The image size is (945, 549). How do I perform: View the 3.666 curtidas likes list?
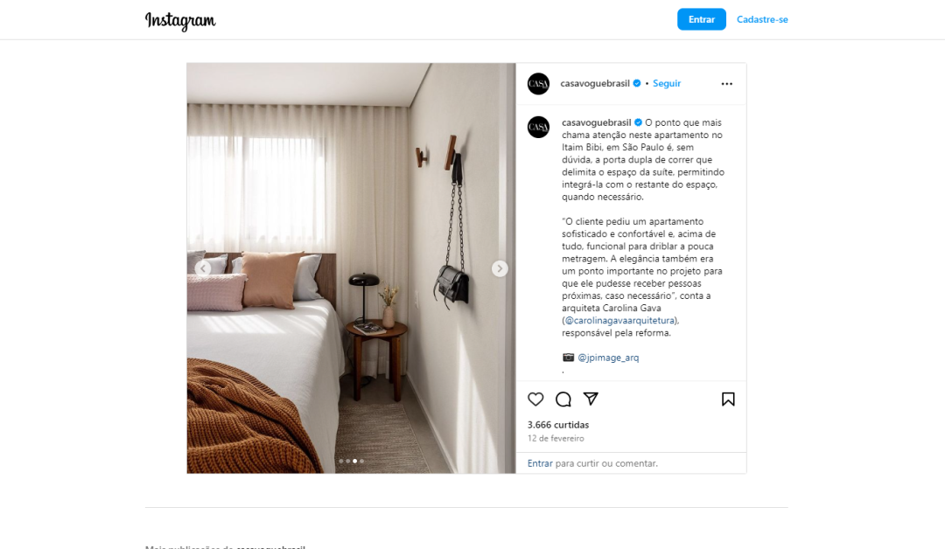(558, 425)
